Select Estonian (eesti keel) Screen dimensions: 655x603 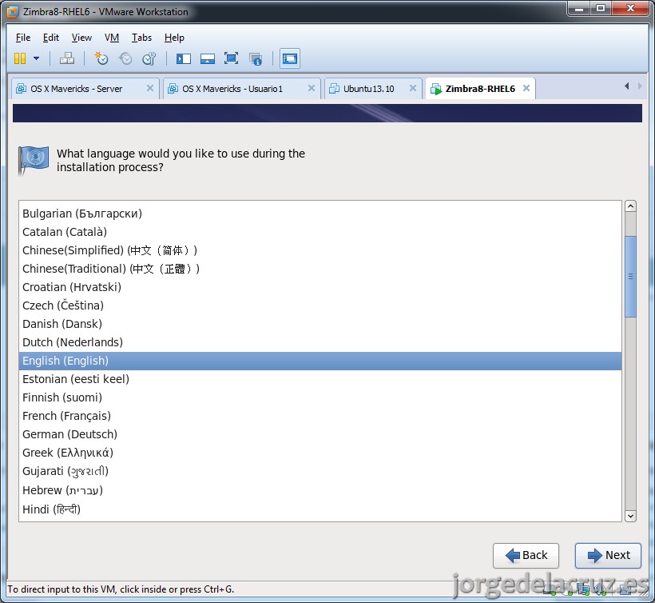320,379
